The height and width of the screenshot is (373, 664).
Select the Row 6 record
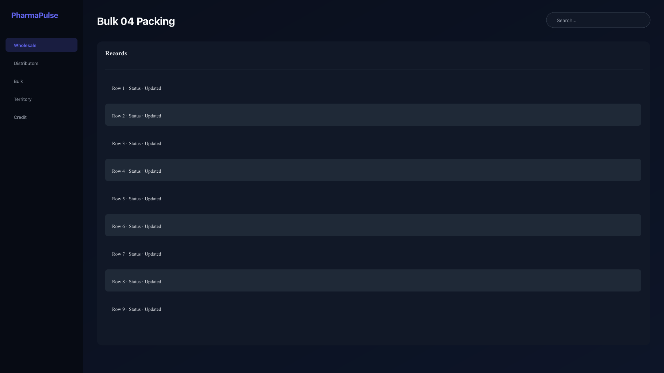click(373, 225)
